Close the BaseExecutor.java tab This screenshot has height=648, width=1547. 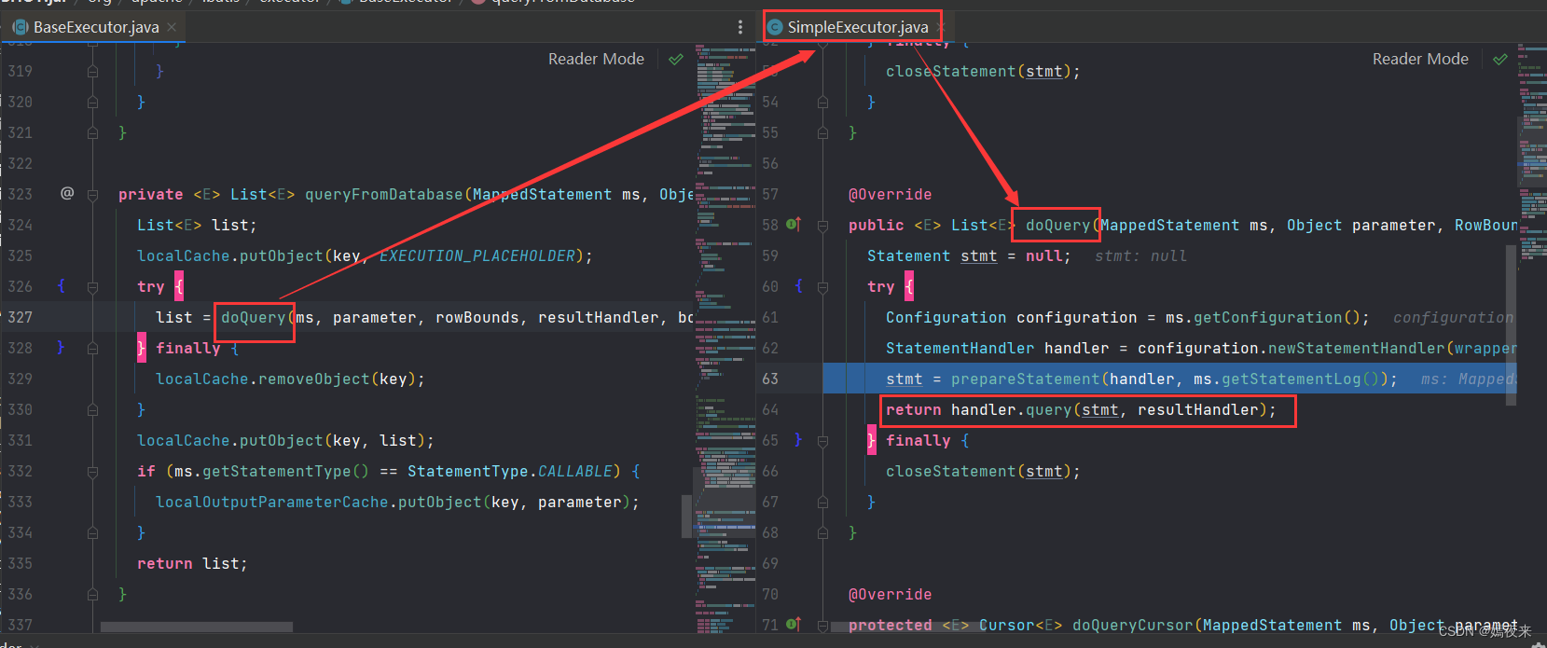(172, 27)
